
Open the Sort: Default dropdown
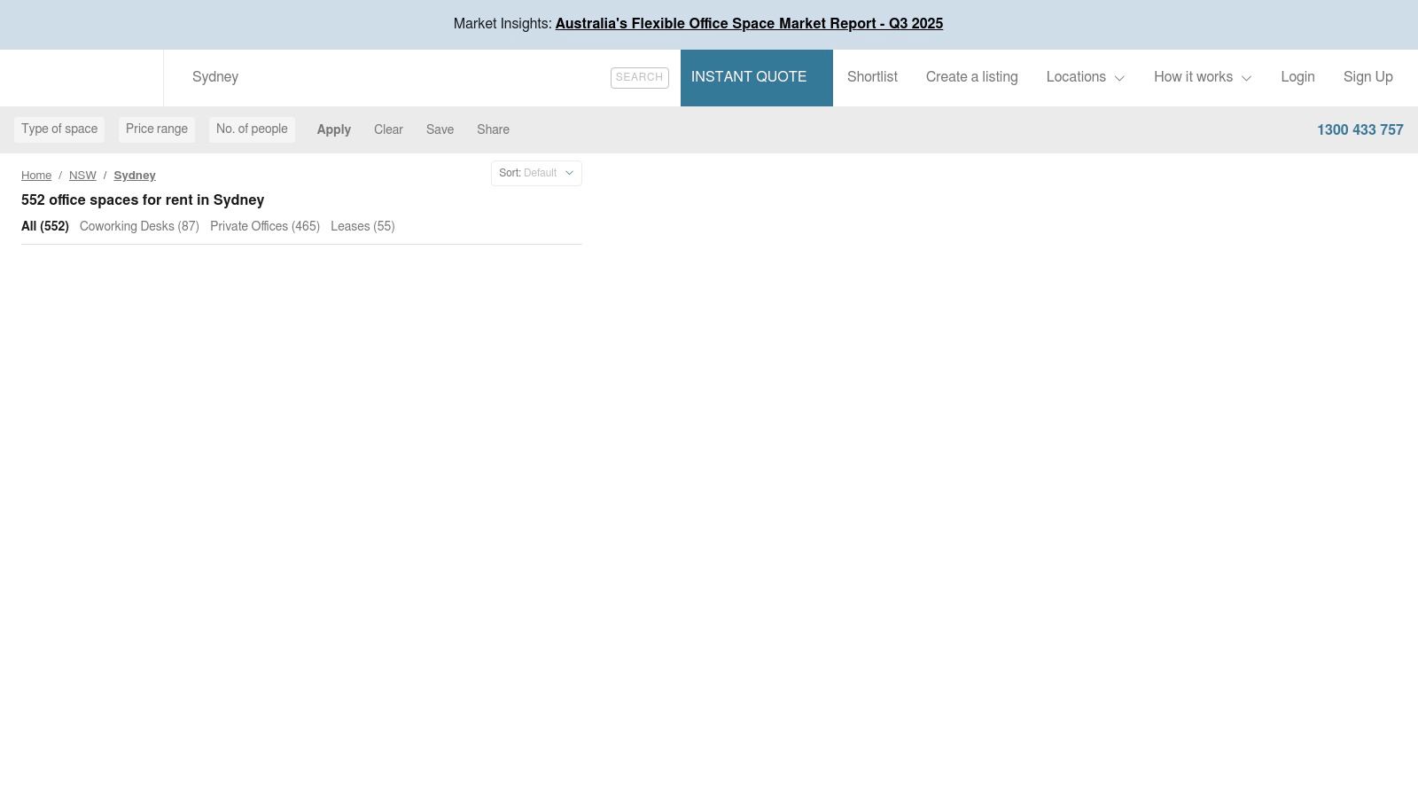click(536, 174)
